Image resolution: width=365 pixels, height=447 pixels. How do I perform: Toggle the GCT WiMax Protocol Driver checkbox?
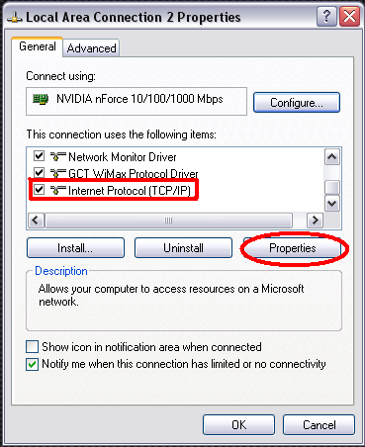pos(40,172)
